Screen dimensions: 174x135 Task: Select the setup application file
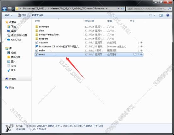(89, 54)
